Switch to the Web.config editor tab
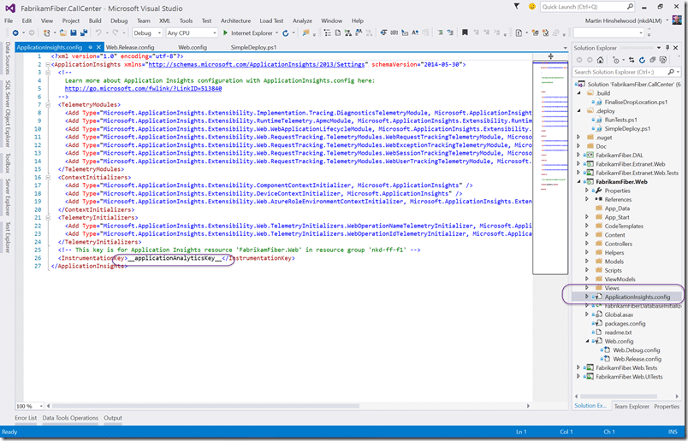The width and height of the screenshot is (688, 441). pos(193,47)
